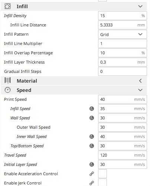The image size is (150, 186).
Task: Click the Material section barcode icon
Action: tap(7, 80)
